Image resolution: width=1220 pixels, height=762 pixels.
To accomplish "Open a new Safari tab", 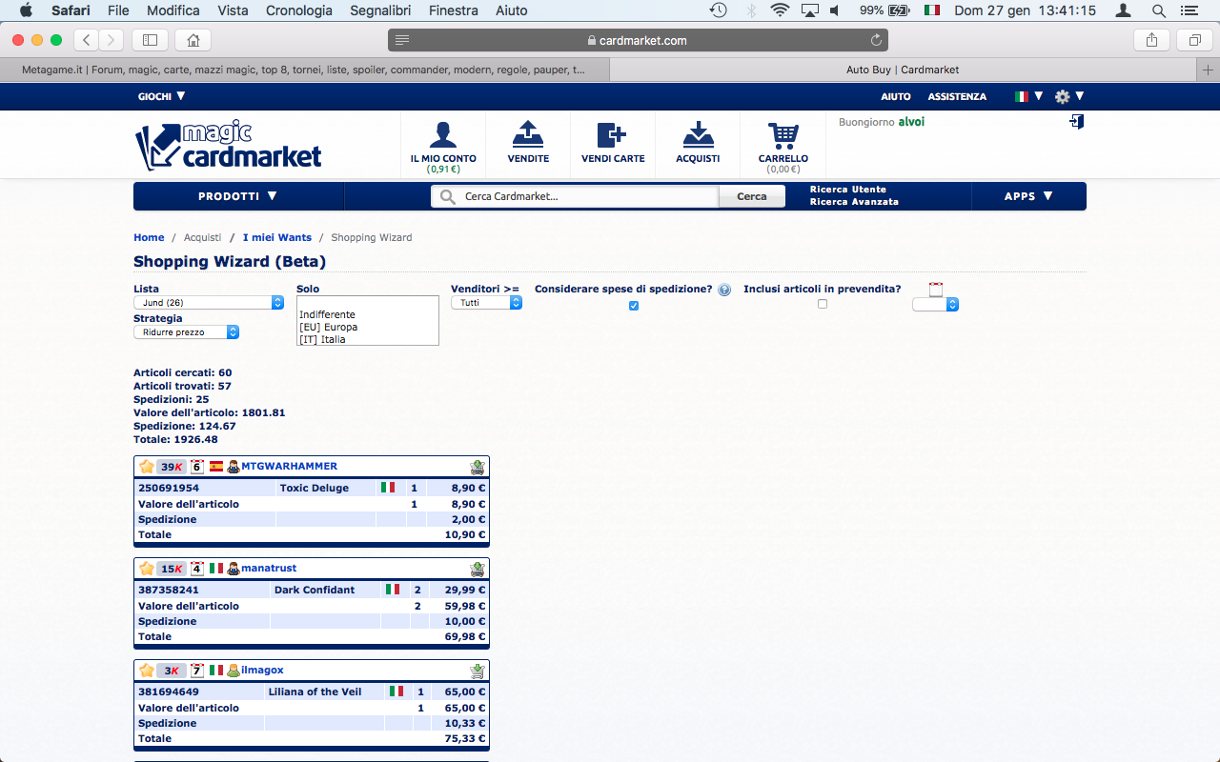I will 1209,70.
